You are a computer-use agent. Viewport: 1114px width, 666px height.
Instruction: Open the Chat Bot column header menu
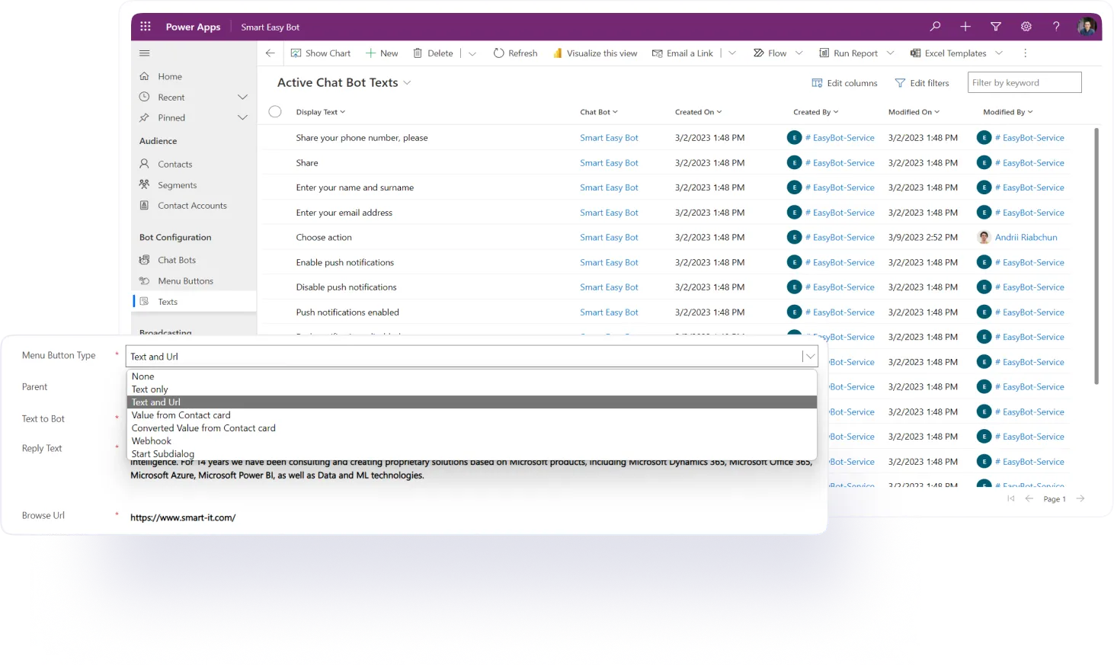[599, 112]
